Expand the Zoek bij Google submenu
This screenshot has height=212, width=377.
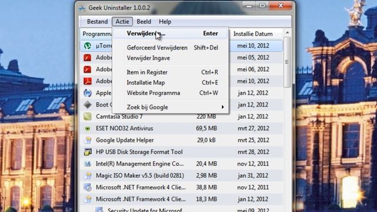pos(170,107)
